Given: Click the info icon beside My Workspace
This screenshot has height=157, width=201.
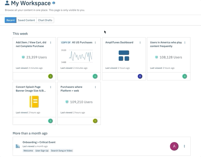Looking at the screenshot, I should pyautogui.click(x=54, y=3).
